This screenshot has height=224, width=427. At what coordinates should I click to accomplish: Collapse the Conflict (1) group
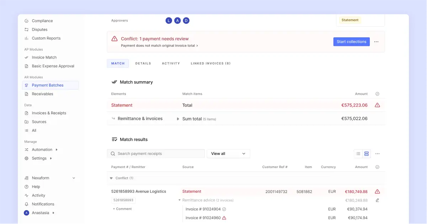click(x=111, y=178)
